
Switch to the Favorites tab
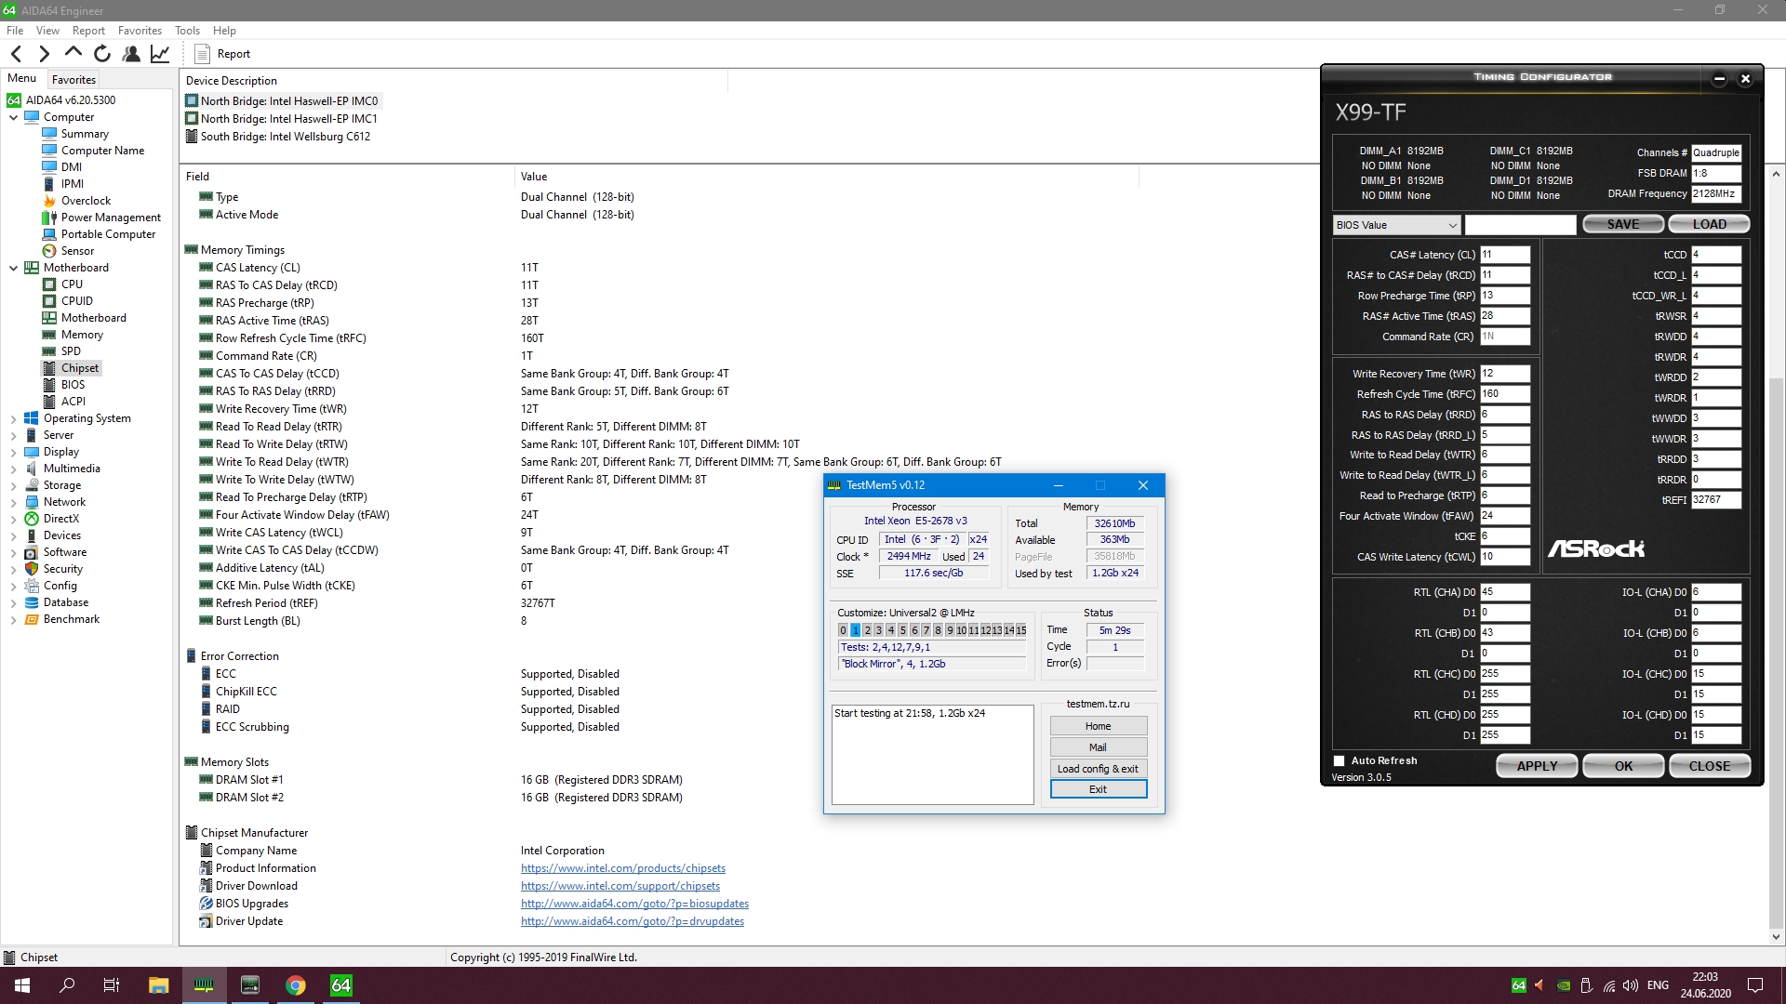pos(73,80)
